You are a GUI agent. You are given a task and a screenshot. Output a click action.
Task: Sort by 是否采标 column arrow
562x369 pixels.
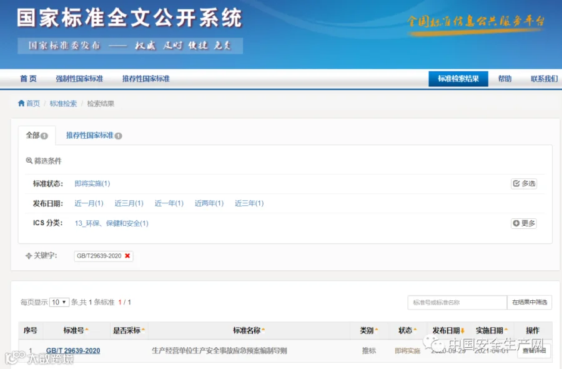pos(143,330)
